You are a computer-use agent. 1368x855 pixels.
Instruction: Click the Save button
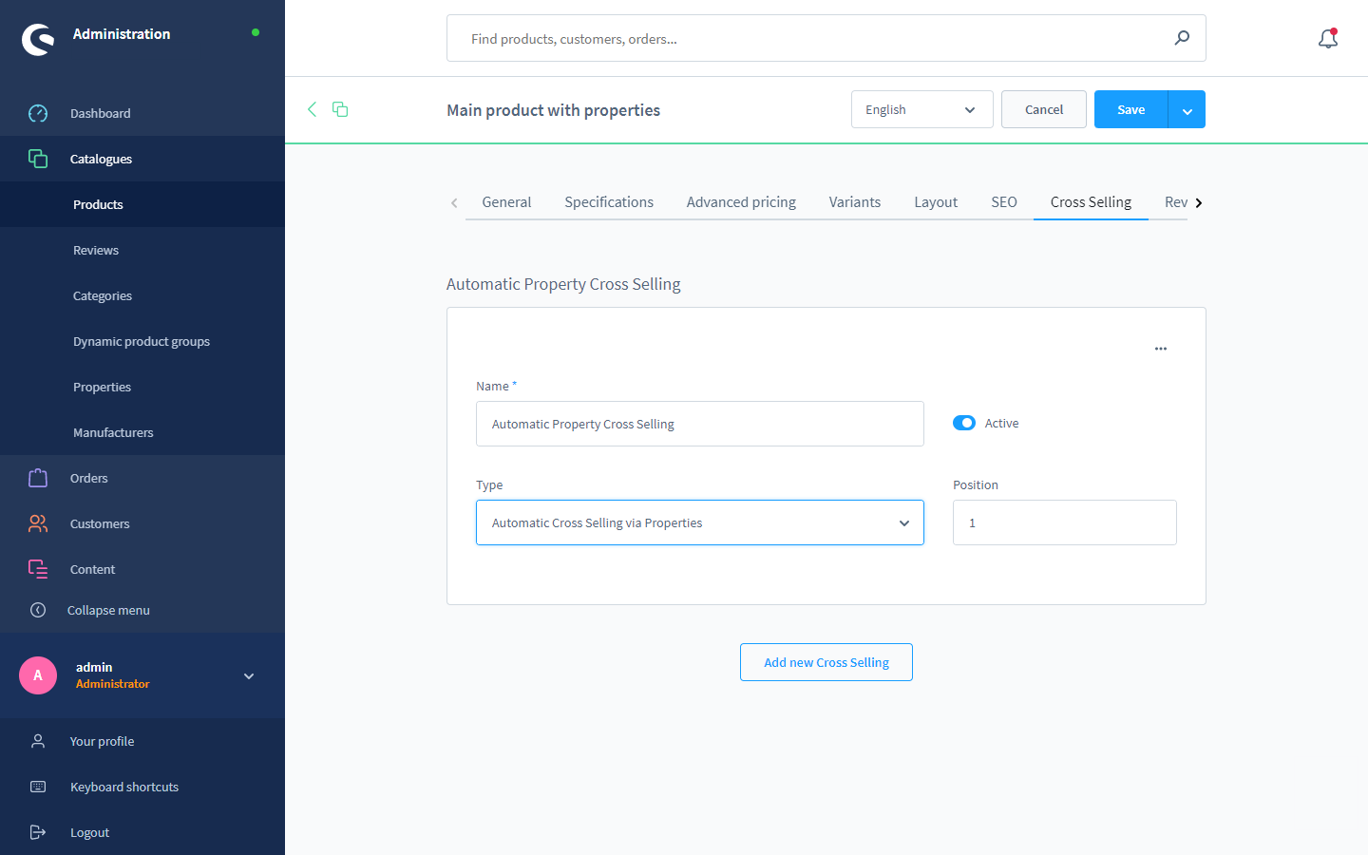[1131, 109]
